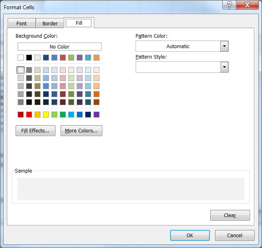Choose the purple swatch in the bottom standard row

96,115
